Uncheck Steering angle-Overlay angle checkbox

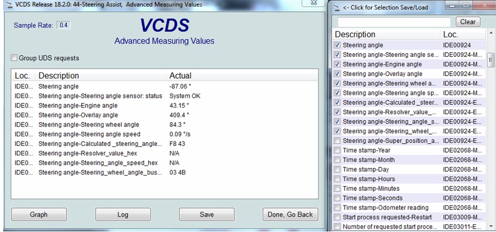coord(337,73)
